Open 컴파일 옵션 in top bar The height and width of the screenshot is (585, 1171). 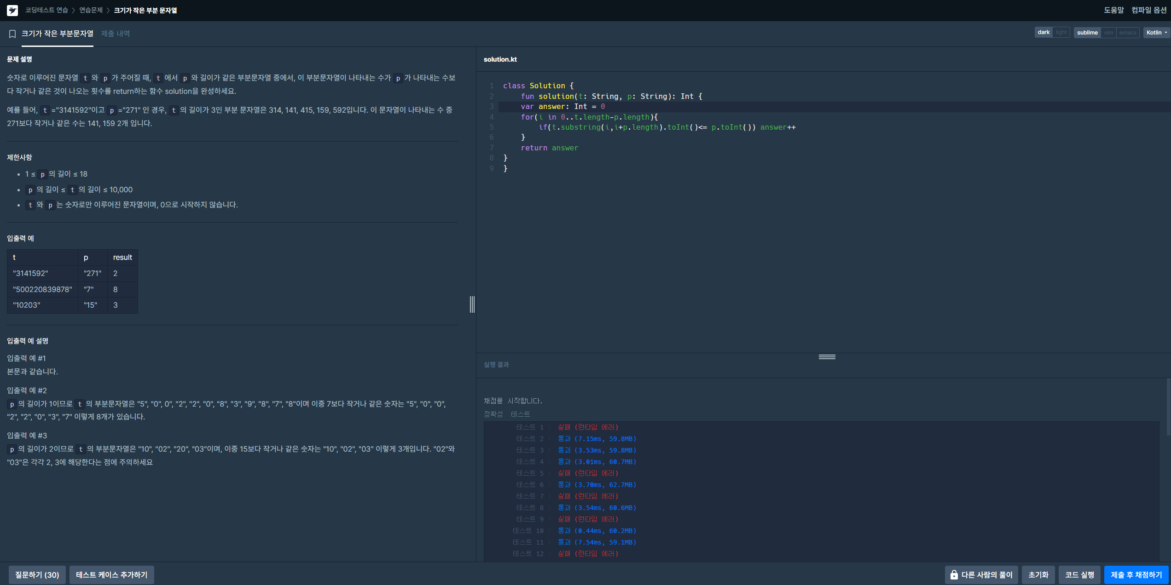coord(1148,10)
